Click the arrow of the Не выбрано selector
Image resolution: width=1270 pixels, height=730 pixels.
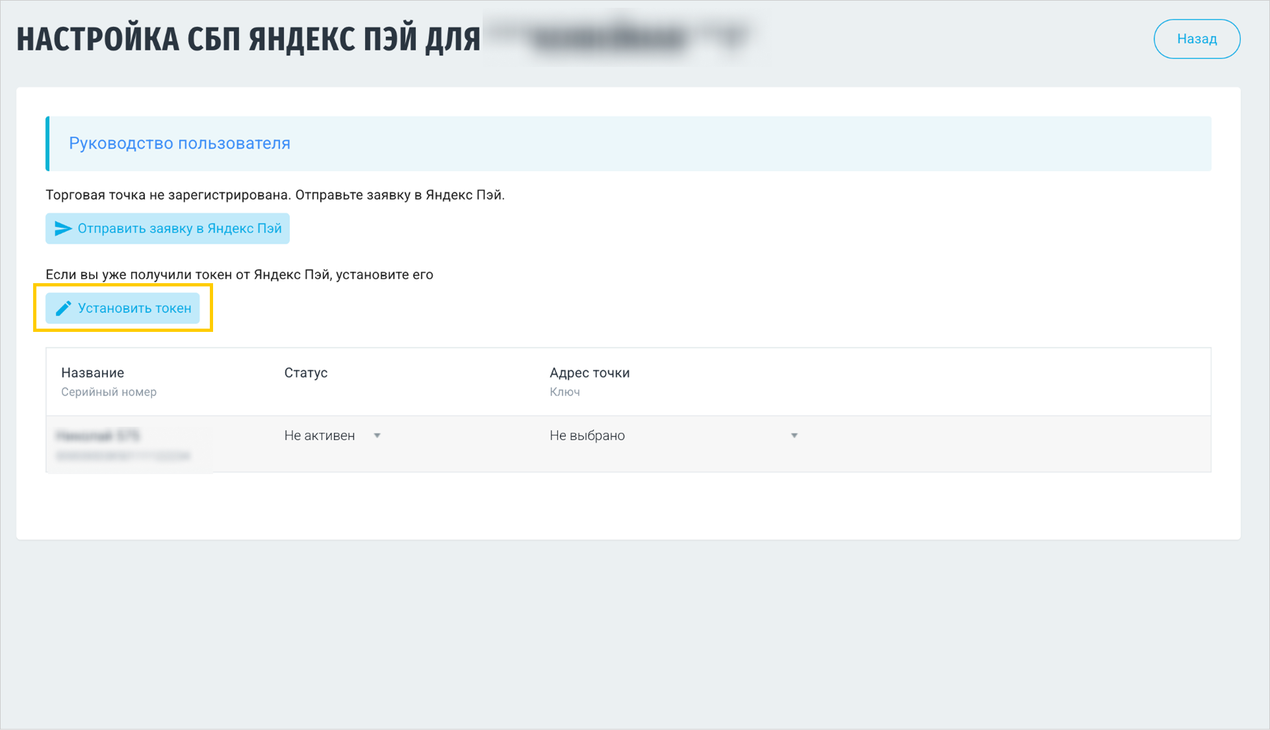[x=794, y=436]
